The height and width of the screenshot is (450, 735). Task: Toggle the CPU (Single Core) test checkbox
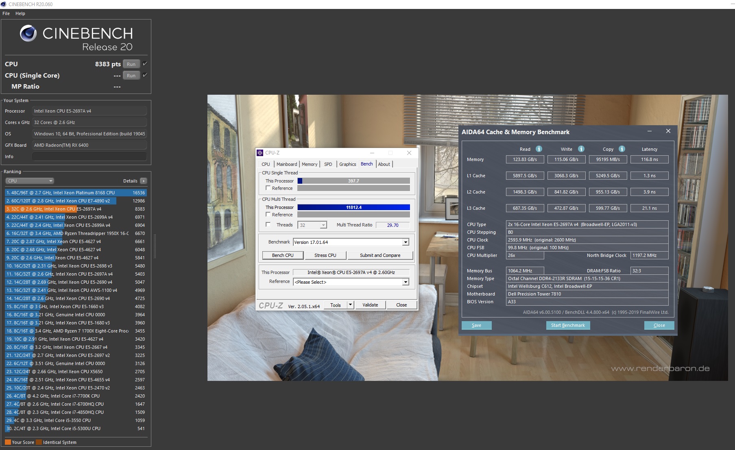tap(145, 75)
